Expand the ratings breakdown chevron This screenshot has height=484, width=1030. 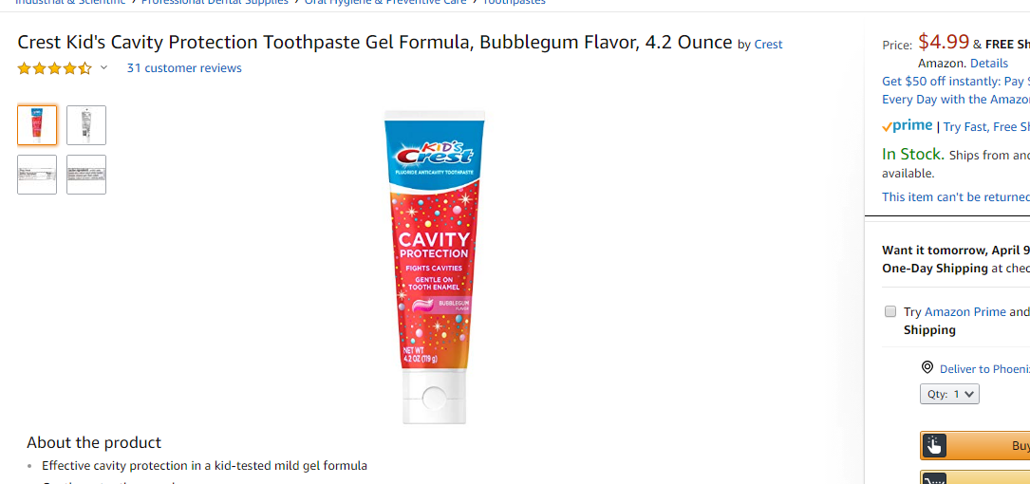coord(103,67)
